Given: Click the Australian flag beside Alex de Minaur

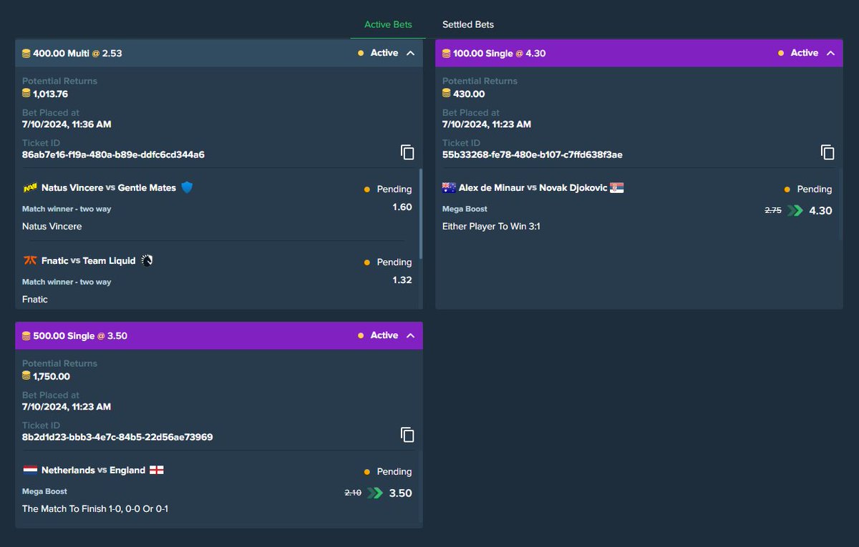Looking at the screenshot, I should (x=450, y=188).
